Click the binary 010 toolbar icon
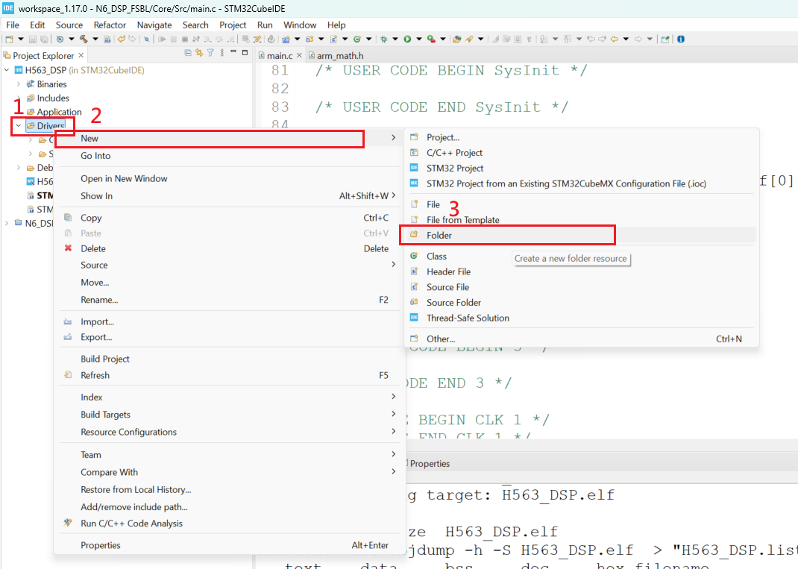 coord(107,40)
